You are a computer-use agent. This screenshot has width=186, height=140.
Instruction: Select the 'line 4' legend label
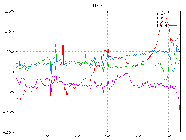click(x=162, y=26)
